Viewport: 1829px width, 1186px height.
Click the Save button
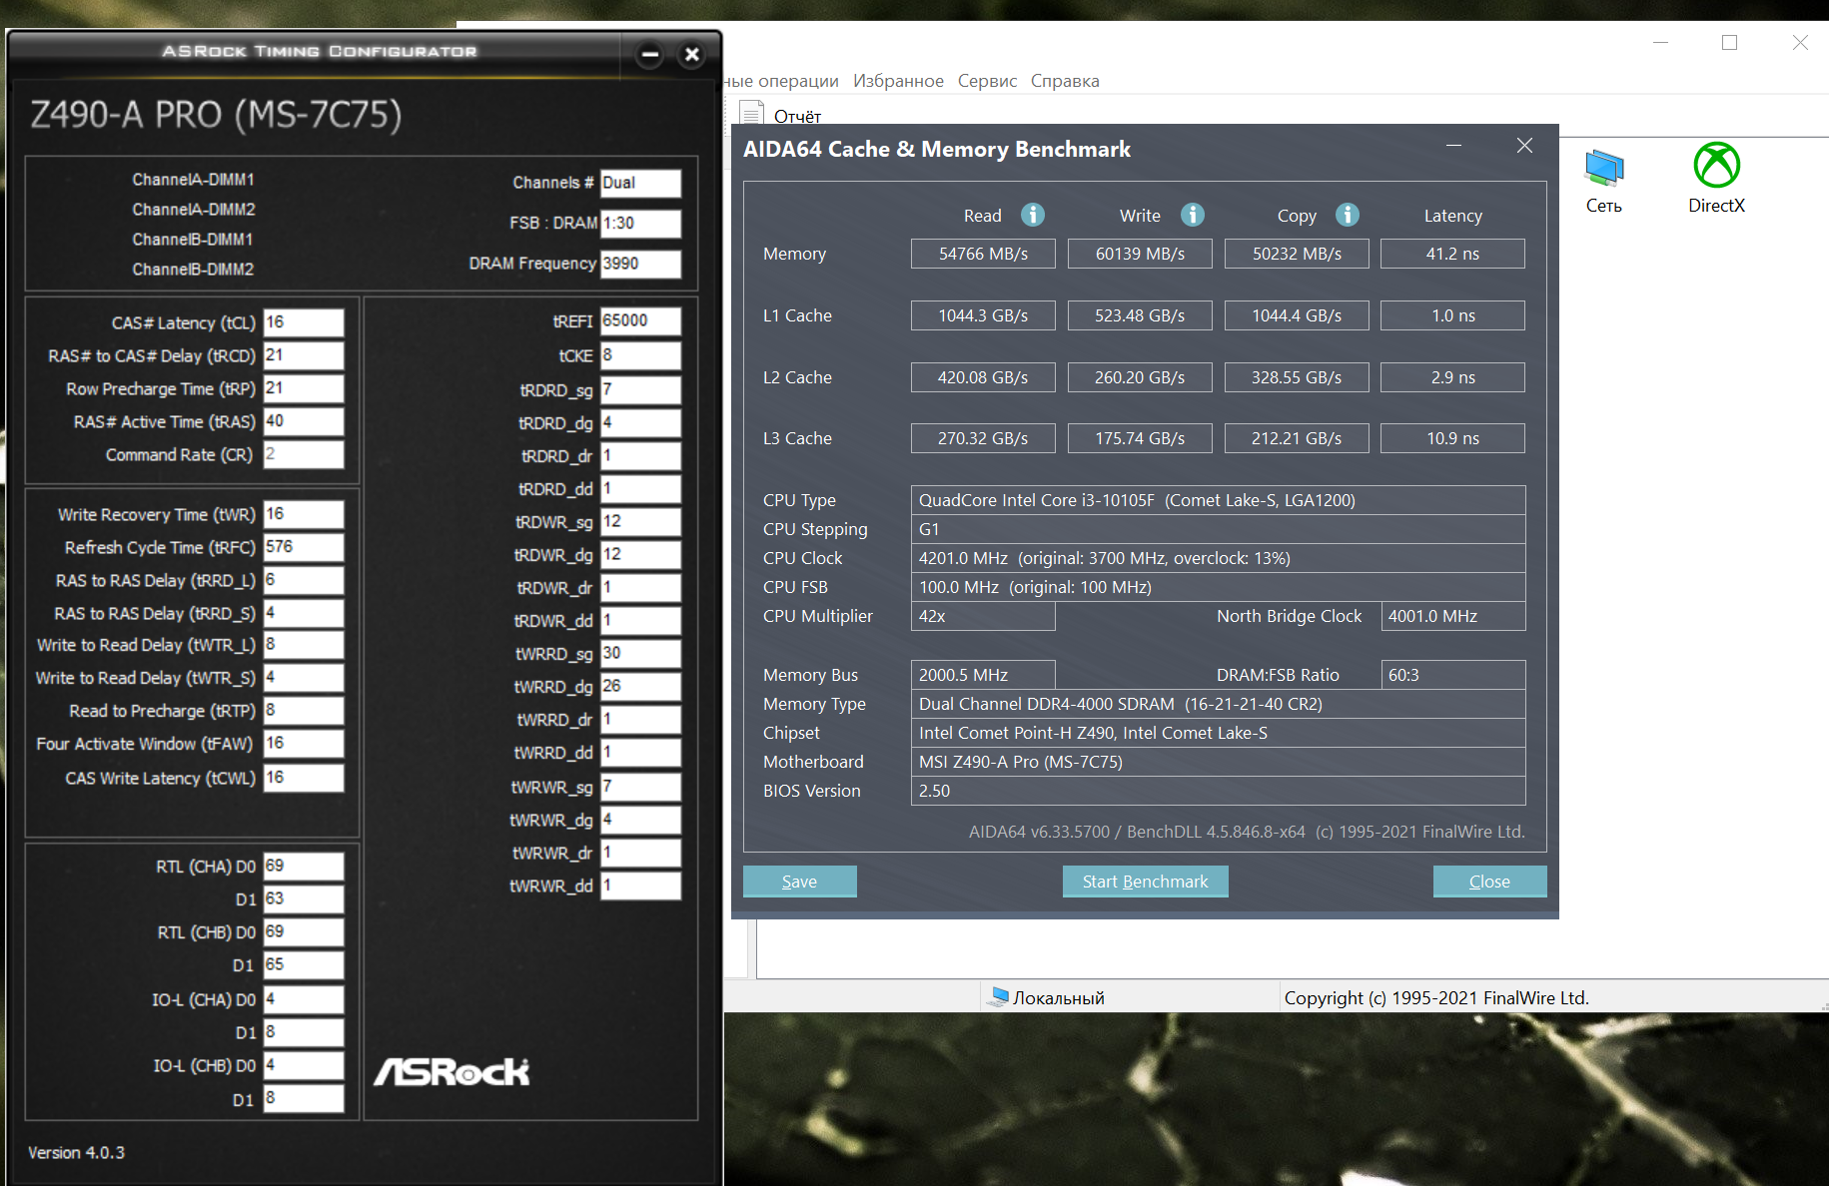coord(799,882)
